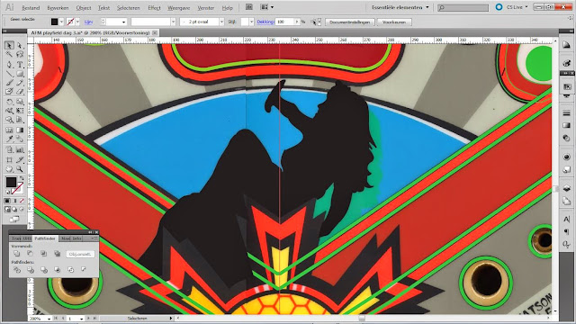Screen dimensions: 576x324
Task: Click the black Fill color box
Action: [11, 182]
